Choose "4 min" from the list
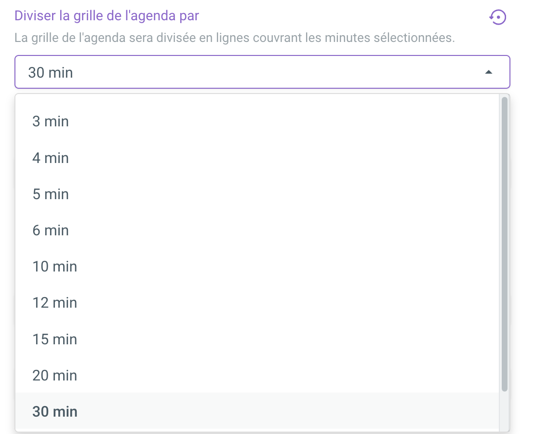The image size is (535, 434). (x=51, y=158)
